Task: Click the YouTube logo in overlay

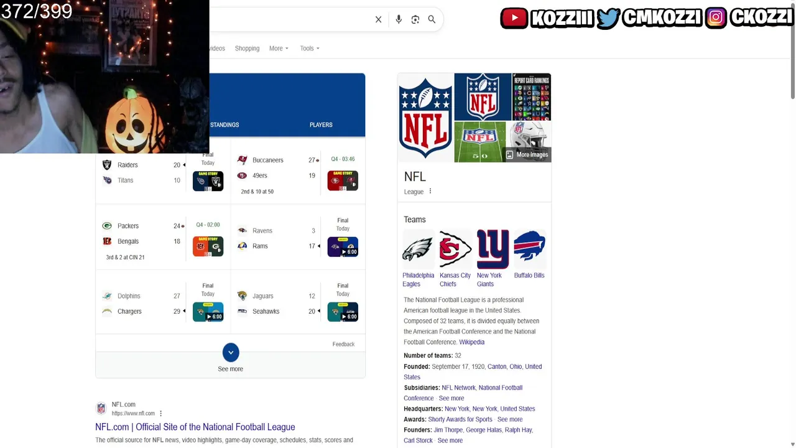Action: (514, 18)
